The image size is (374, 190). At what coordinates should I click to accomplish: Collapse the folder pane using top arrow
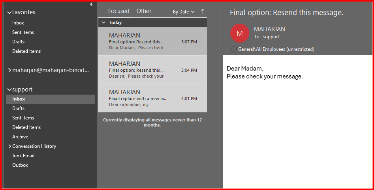(91, 4)
